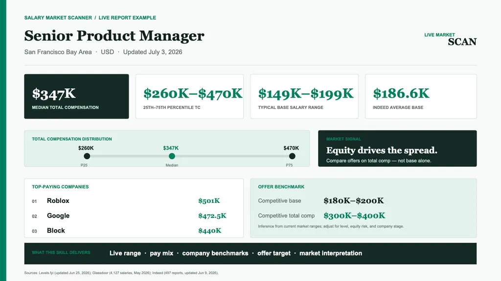Select the Block company row

click(x=134, y=231)
